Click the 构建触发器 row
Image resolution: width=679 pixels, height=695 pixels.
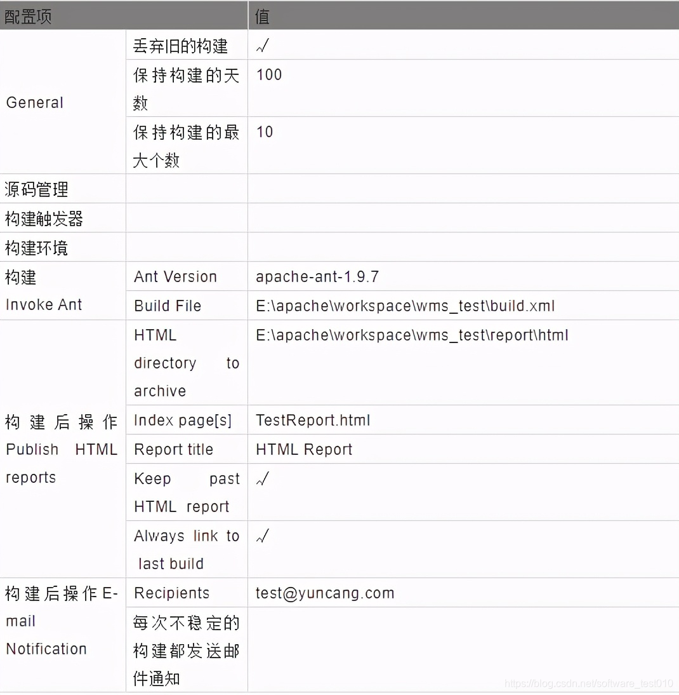click(44, 218)
